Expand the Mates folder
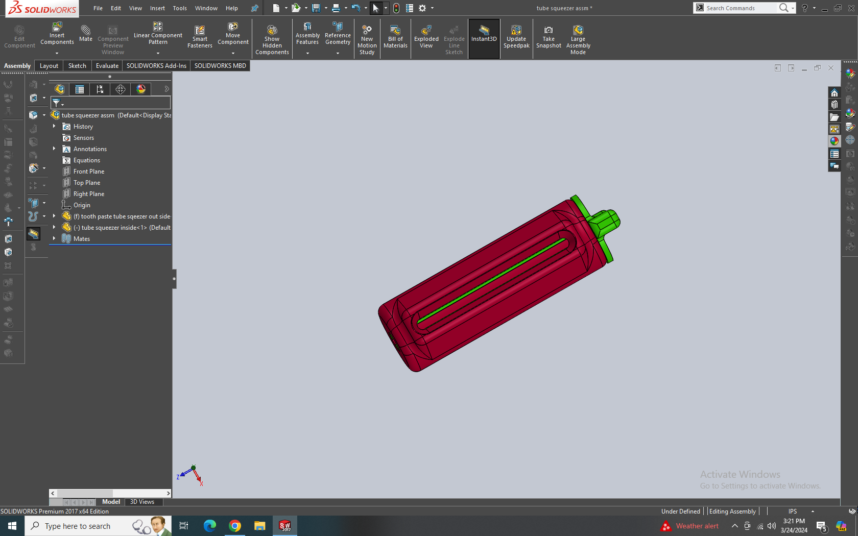 (x=54, y=238)
